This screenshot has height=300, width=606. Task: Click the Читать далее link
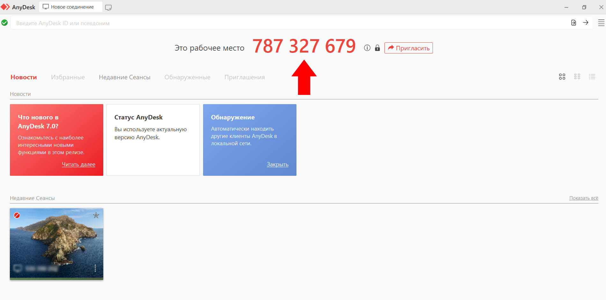[x=78, y=164]
